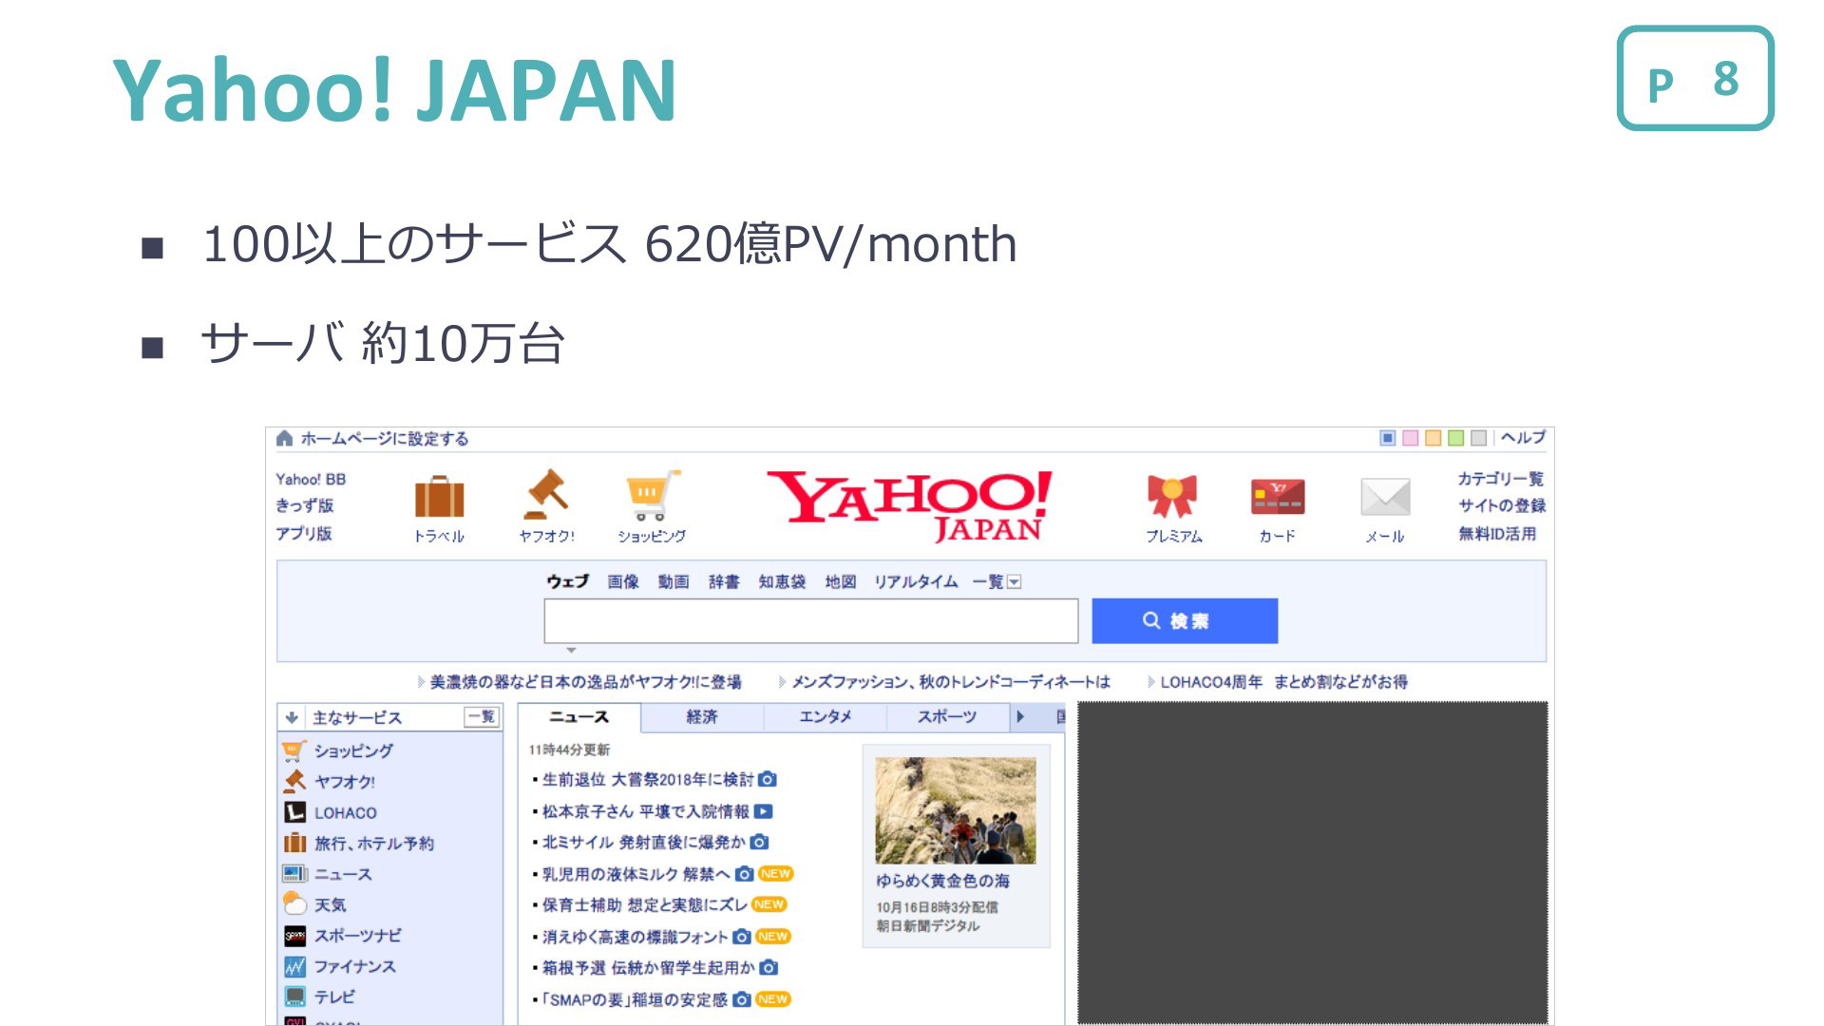Click the ホームページに設定する link
Screen dimensions: 1824x1026
385,438
